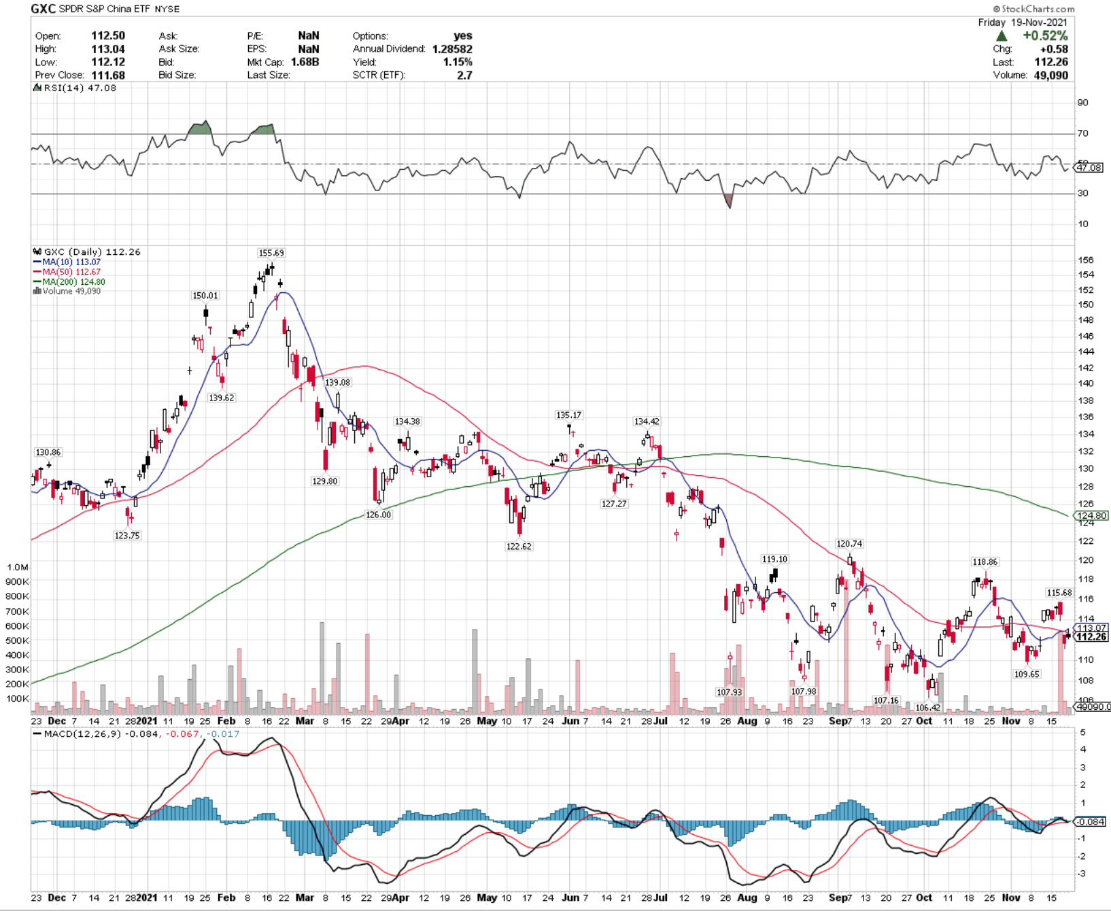Click the Prev Close value 111.68

[x=108, y=75]
